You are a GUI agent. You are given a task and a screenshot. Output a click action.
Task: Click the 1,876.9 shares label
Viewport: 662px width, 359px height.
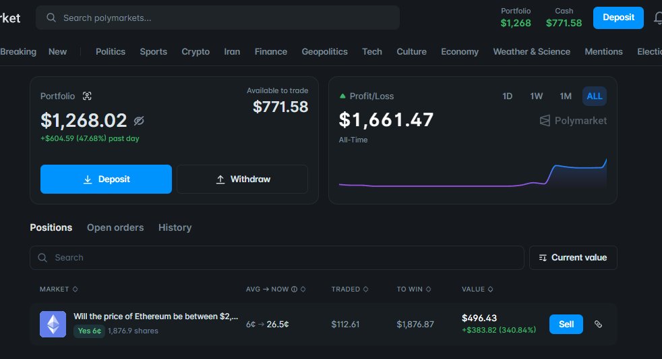tap(133, 331)
